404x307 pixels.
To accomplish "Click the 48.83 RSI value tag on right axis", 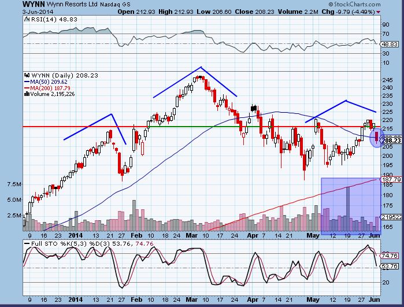I will click(390, 44).
